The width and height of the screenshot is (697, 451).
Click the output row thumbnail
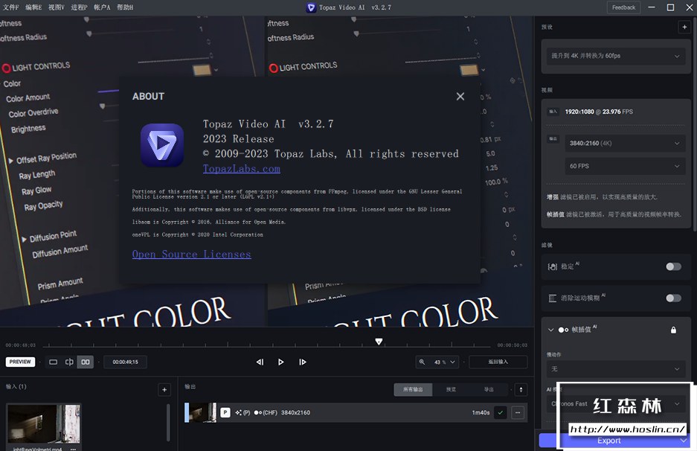[x=202, y=412]
